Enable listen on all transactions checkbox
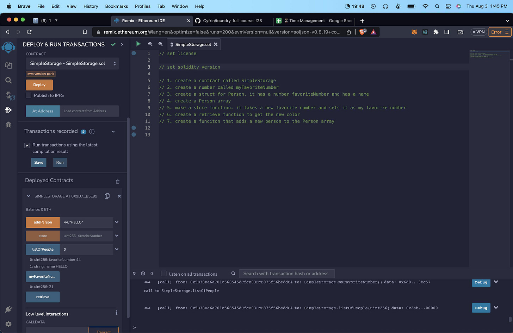 pyautogui.click(x=163, y=274)
